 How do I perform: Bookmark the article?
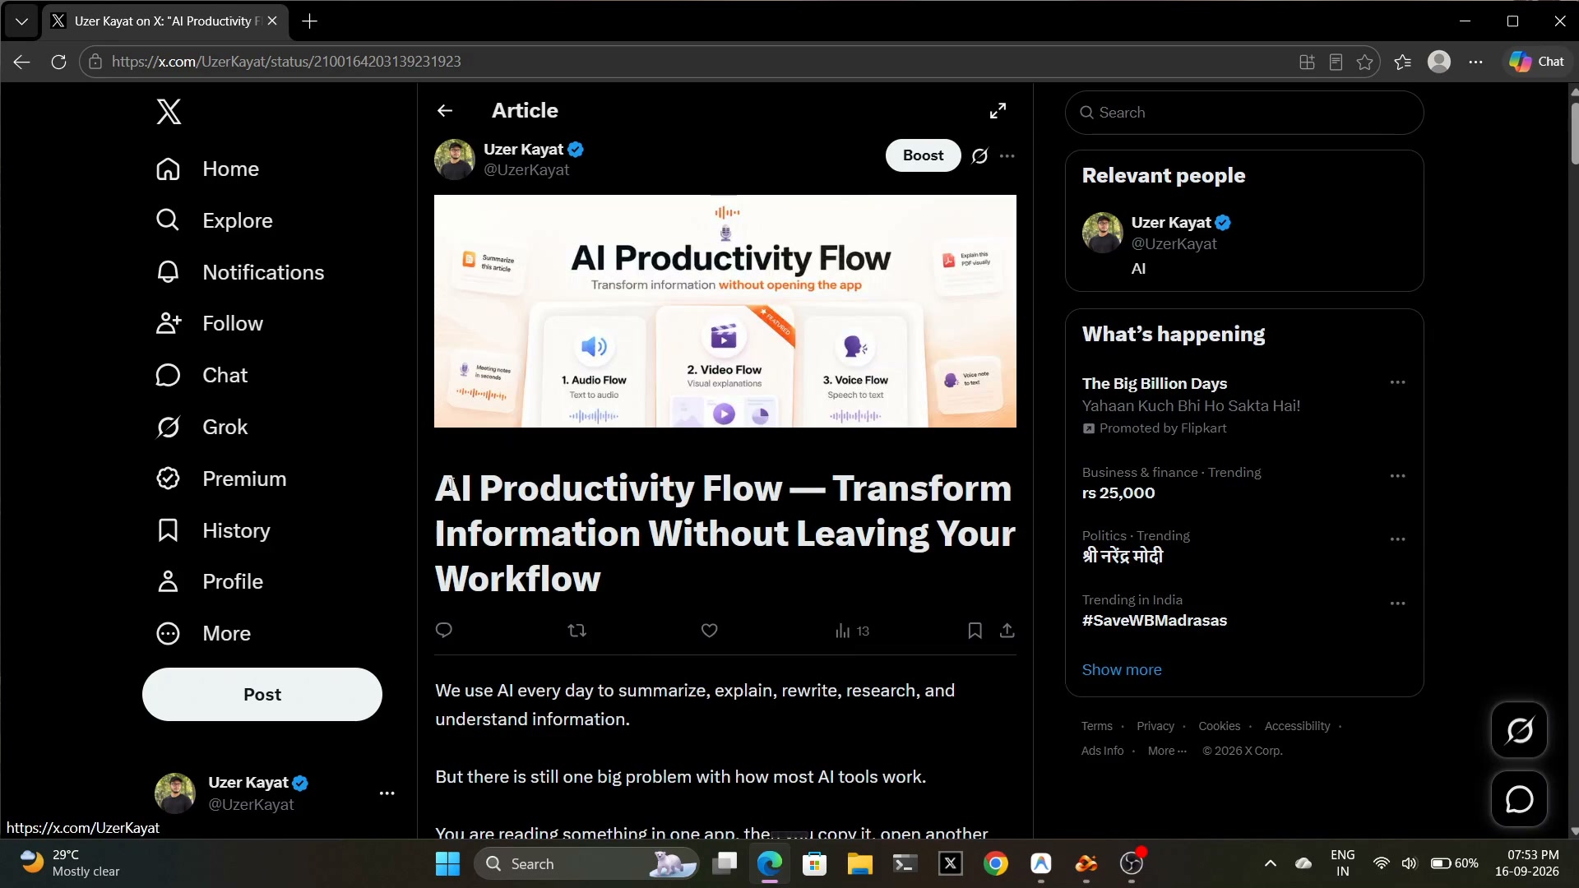click(x=975, y=631)
